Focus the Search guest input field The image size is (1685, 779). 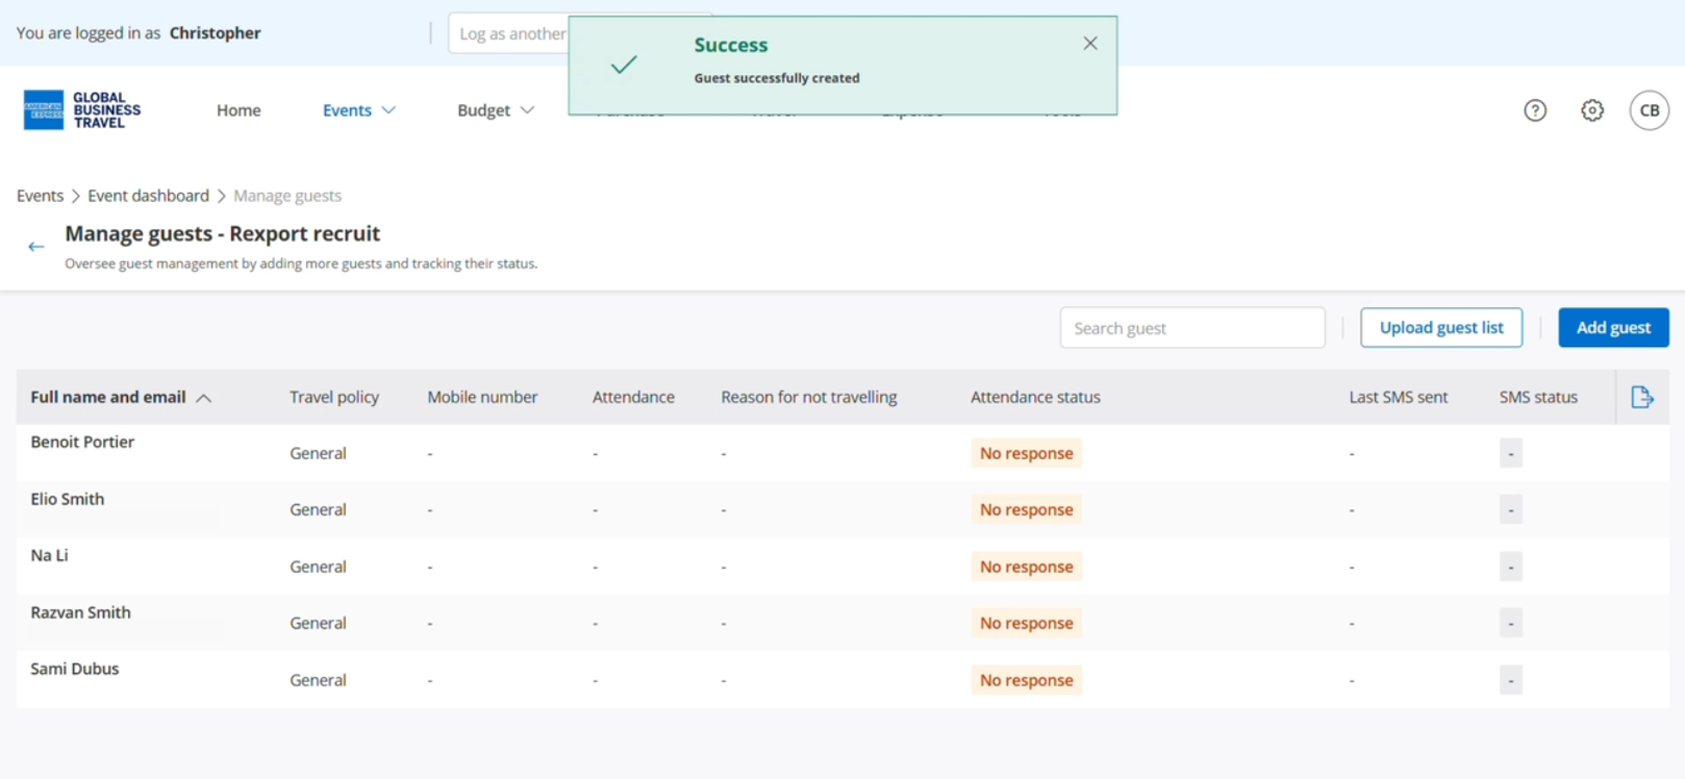(1192, 328)
